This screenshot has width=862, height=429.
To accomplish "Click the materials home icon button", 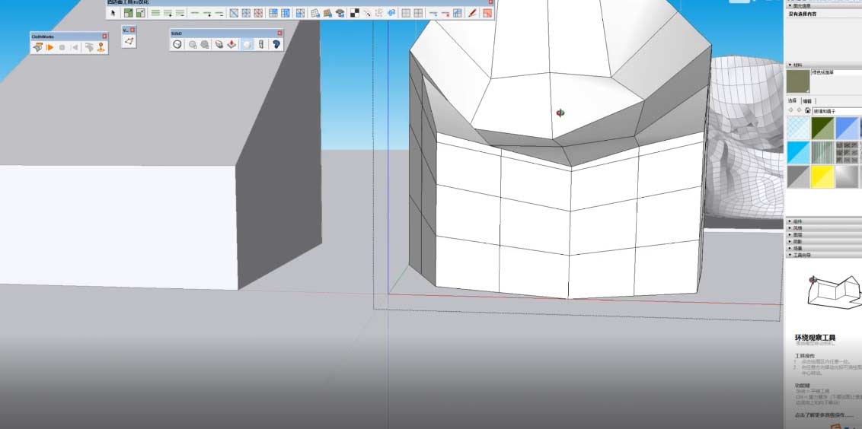I will coord(807,110).
